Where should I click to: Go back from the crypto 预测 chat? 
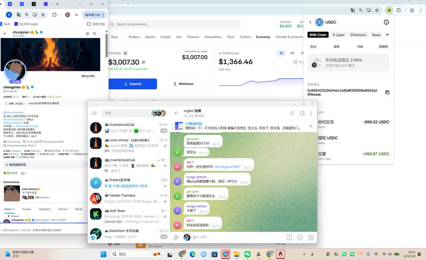pos(176,113)
